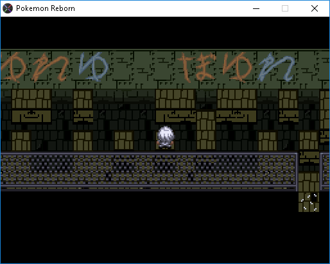
Task: Click the black void above the graffiti wall
Action: coord(165,33)
